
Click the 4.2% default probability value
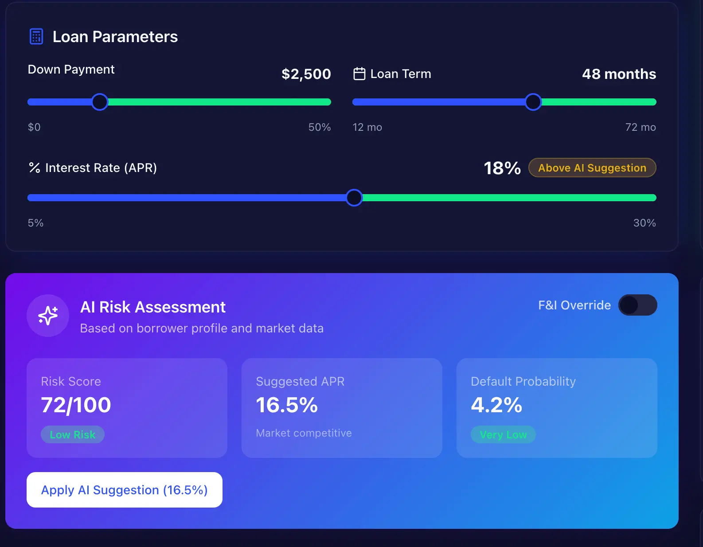tap(496, 405)
